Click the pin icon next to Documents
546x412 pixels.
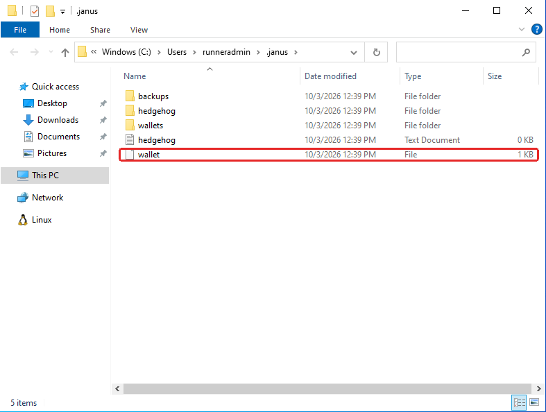pos(103,137)
